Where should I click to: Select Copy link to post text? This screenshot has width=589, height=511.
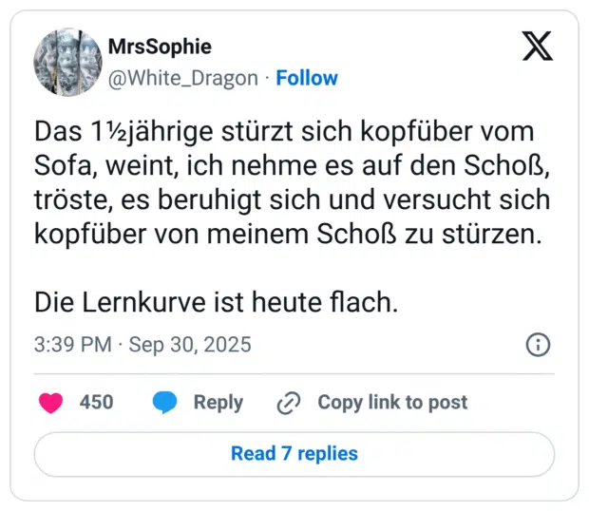392,402
